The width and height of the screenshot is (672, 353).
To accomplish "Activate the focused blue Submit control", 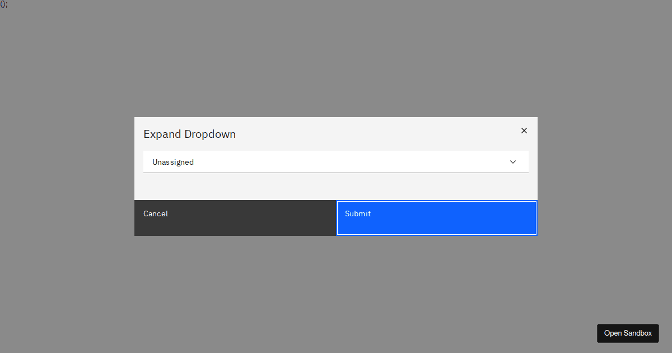I will point(436,217).
